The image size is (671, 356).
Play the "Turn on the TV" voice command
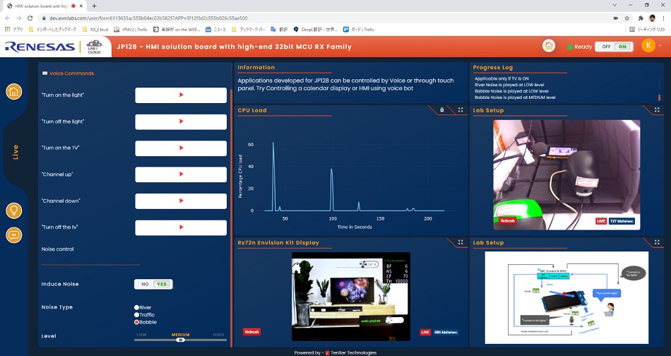click(181, 148)
